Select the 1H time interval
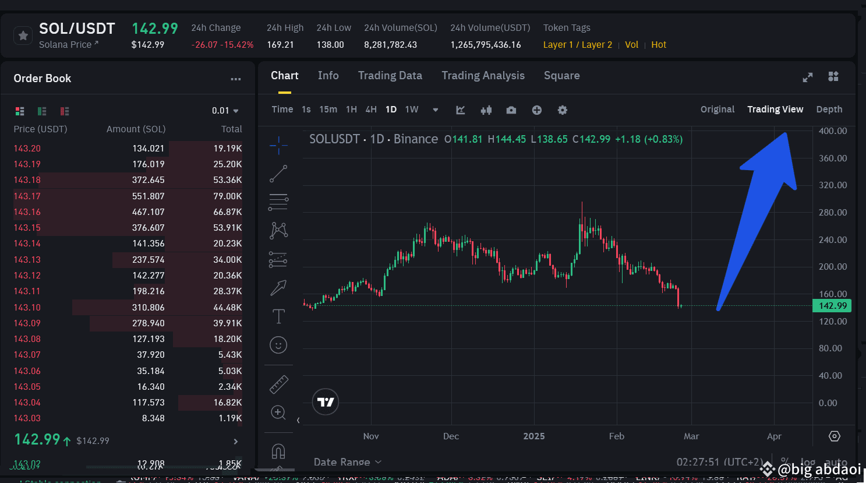 (x=351, y=110)
